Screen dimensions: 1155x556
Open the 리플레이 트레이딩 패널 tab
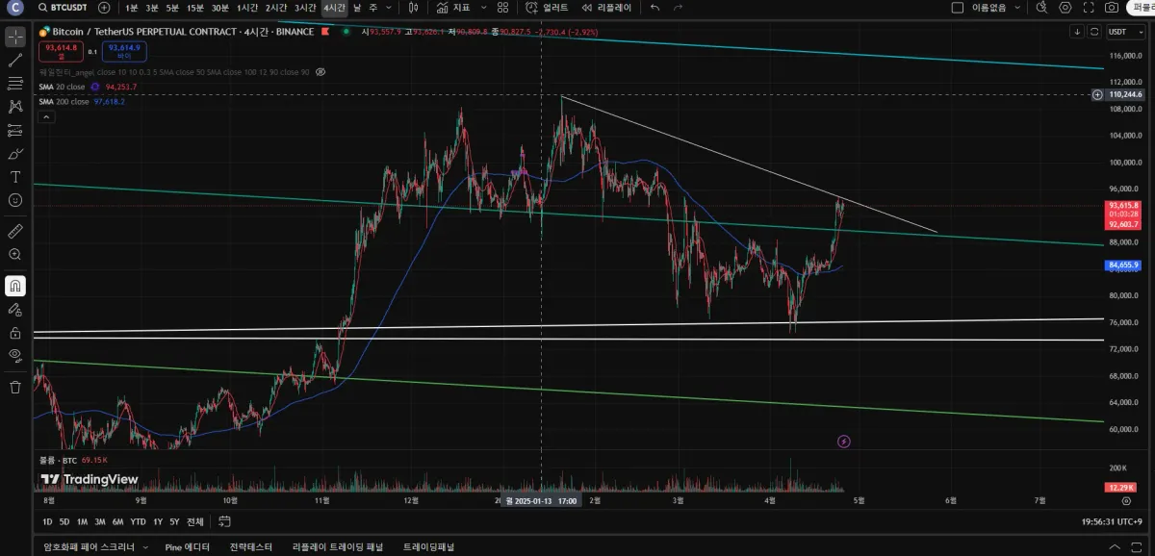[x=338, y=546]
